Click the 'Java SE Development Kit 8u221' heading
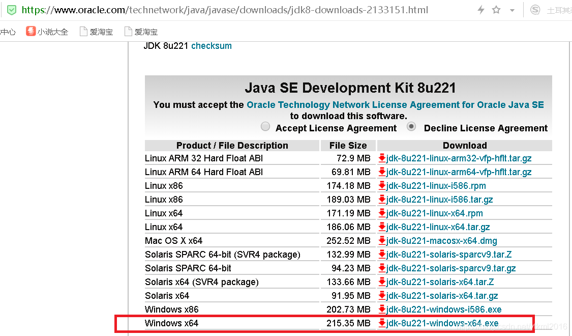Screen dimensions: 572x336 (x=350, y=88)
